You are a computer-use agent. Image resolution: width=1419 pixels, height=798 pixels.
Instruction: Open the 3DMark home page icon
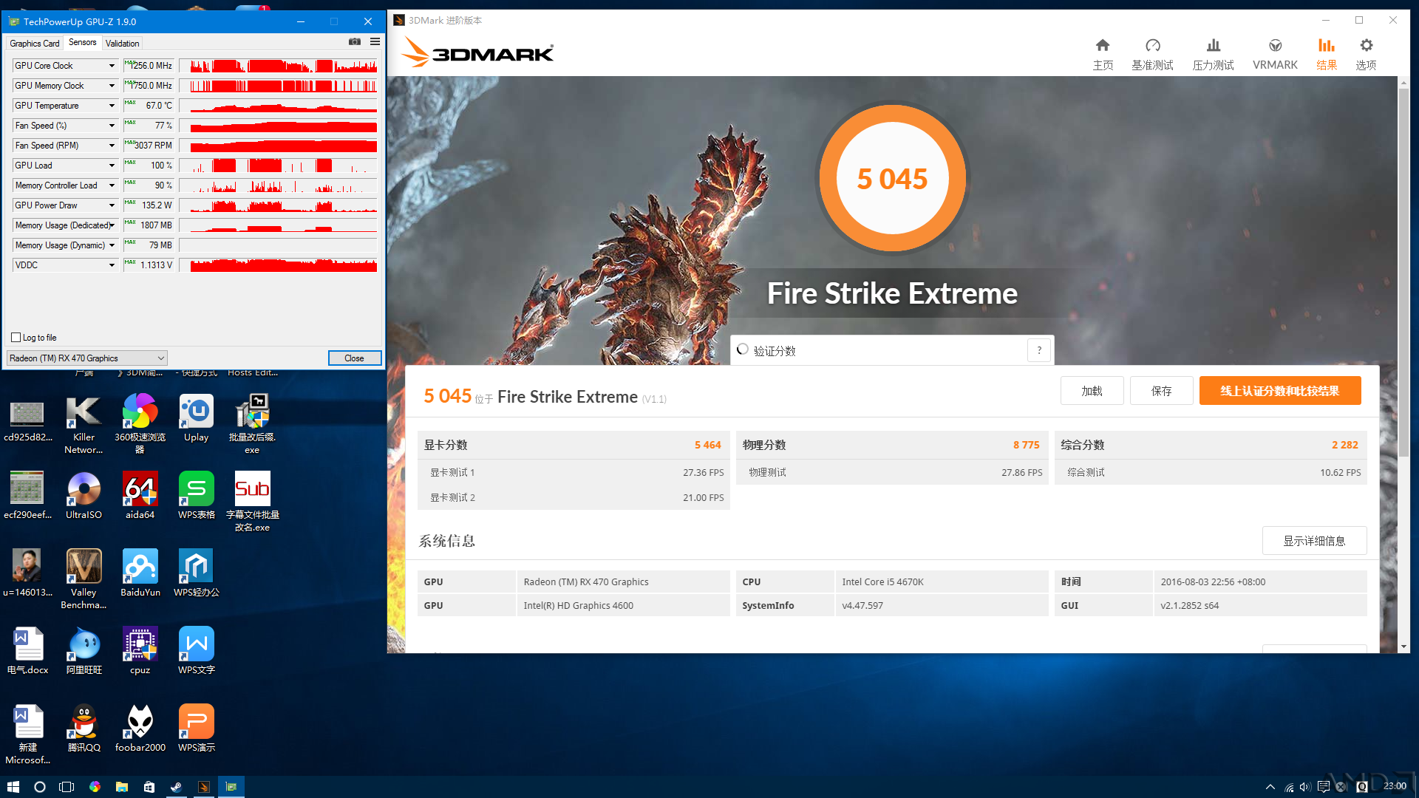tap(1103, 46)
